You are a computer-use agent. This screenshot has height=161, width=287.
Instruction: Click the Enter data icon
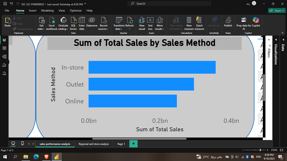click(x=82, y=20)
